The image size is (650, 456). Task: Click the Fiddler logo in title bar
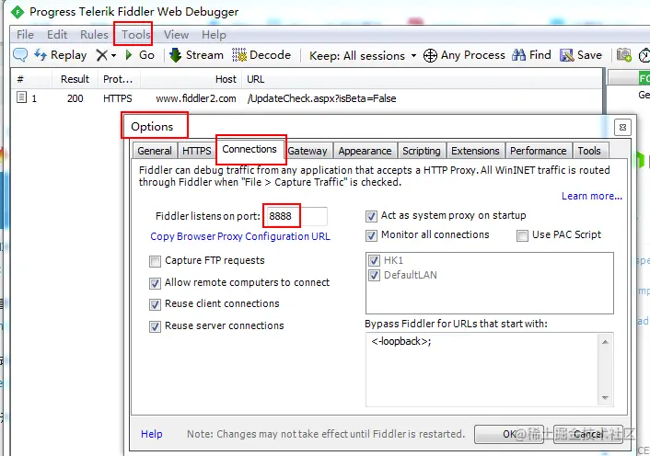[17, 12]
